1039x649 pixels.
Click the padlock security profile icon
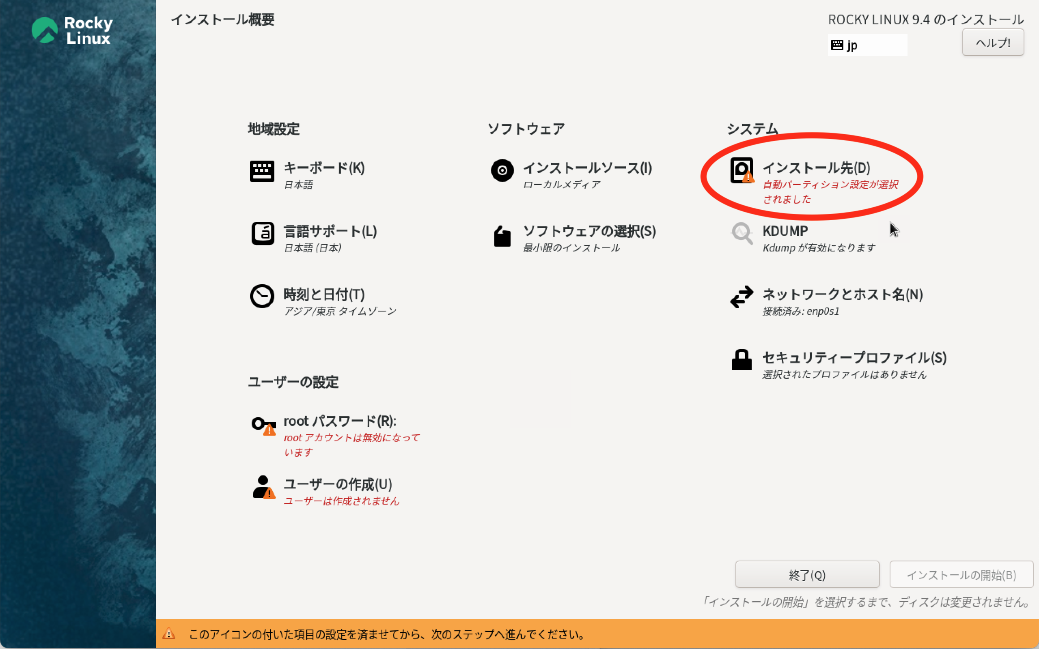pos(742,359)
